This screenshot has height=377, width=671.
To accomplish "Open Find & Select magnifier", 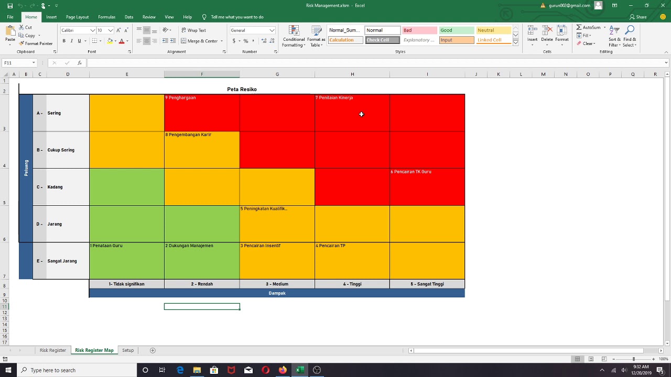I will pyautogui.click(x=630, y=36).
